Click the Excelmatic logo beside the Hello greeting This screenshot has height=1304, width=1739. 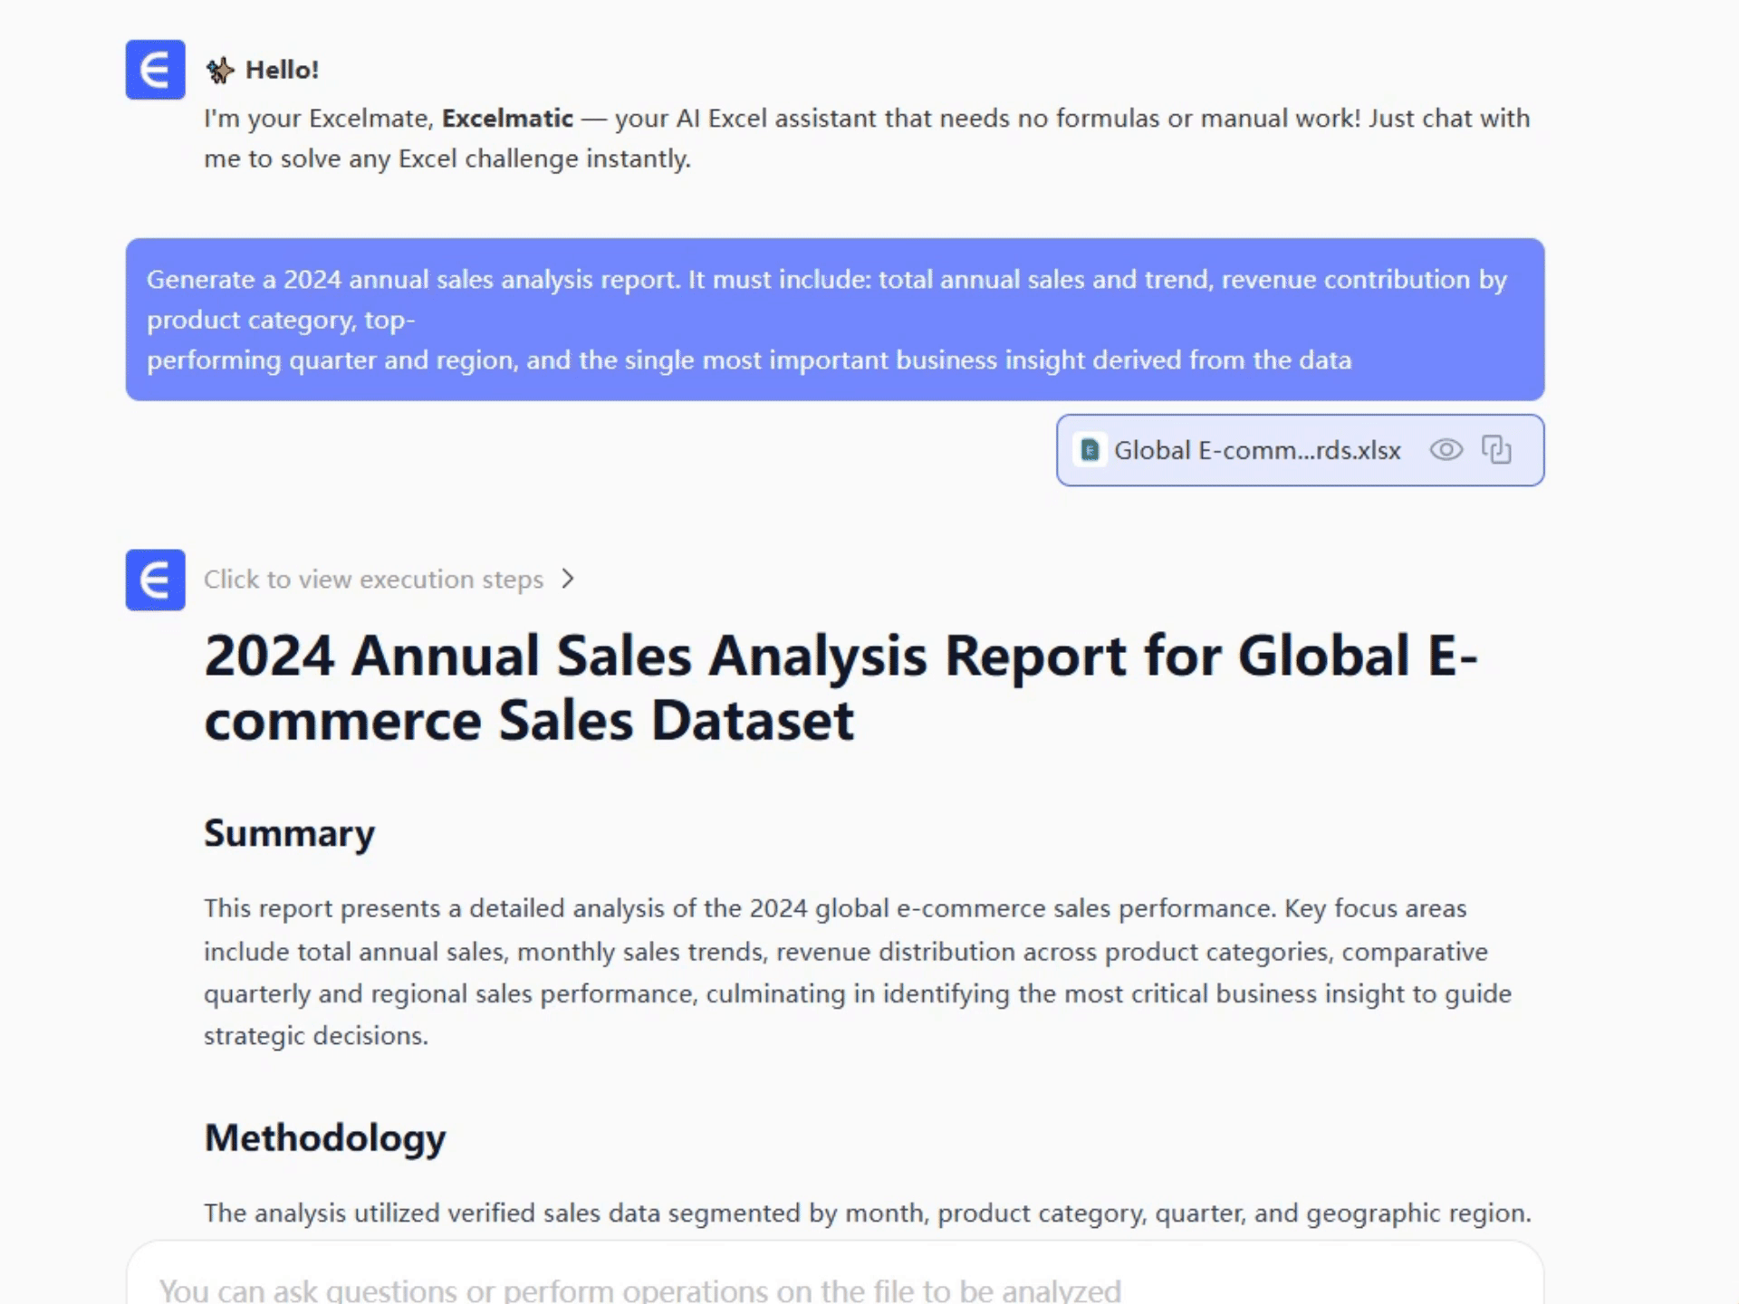155,70
